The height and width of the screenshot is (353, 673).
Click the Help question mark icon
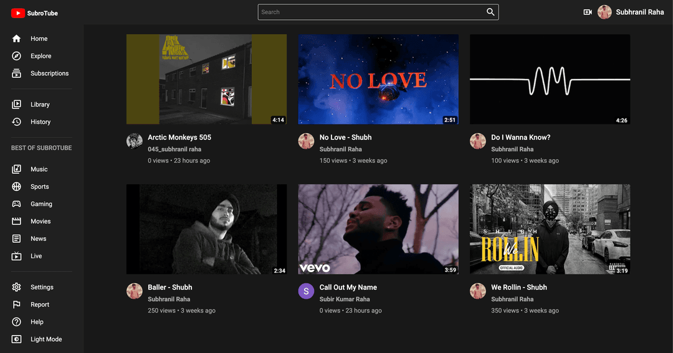16,322
